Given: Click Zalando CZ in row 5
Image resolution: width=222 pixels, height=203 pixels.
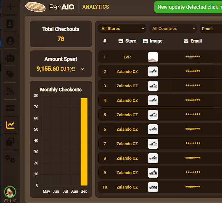Looking at the screenshot, I should pyautogui.click(x=127, y=115).
